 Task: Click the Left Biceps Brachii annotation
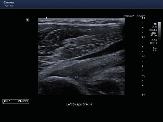(79, 104)
